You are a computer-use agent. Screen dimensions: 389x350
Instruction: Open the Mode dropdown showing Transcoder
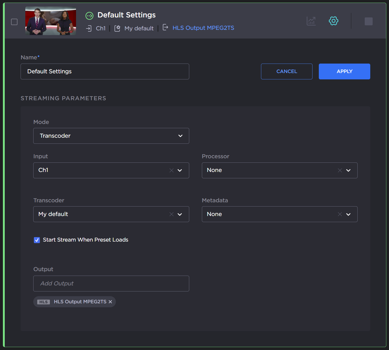111,136
